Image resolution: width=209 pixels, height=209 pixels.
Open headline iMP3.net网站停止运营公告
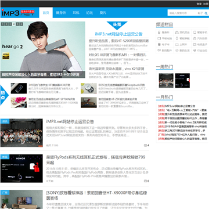[118, 34]
